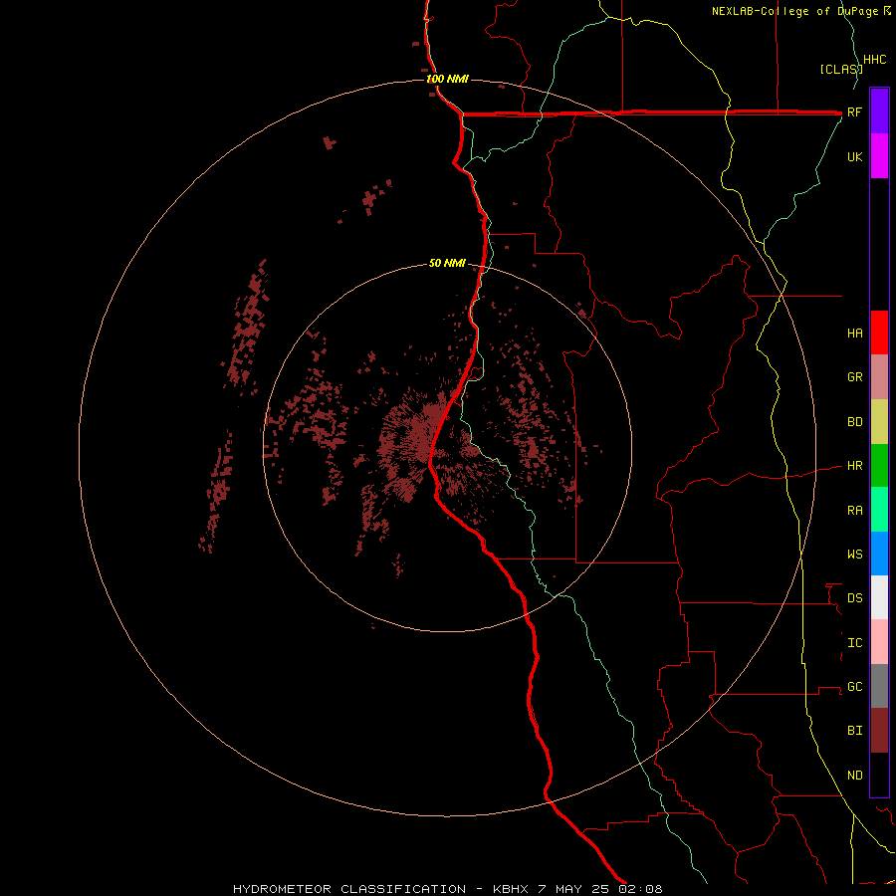Click the brown BI legend color swatch
896x896 pixels.
[x=879, y=731]
